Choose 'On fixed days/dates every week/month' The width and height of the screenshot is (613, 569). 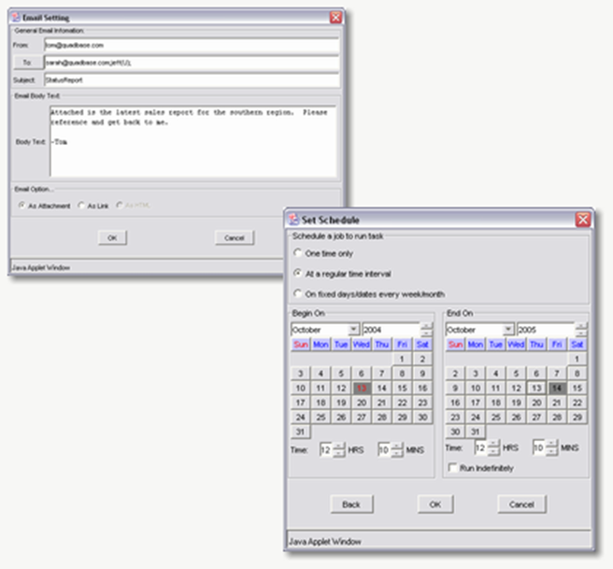298,294
